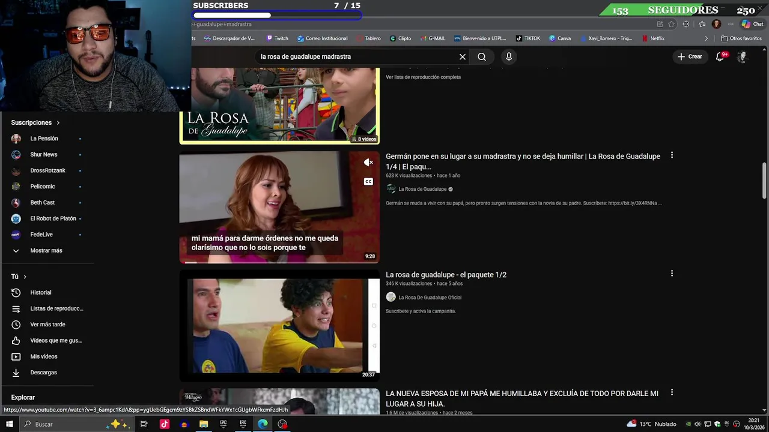The image size is (769, 432).
Task: Open DrossRotzank channel
Action: click(46, 170)
